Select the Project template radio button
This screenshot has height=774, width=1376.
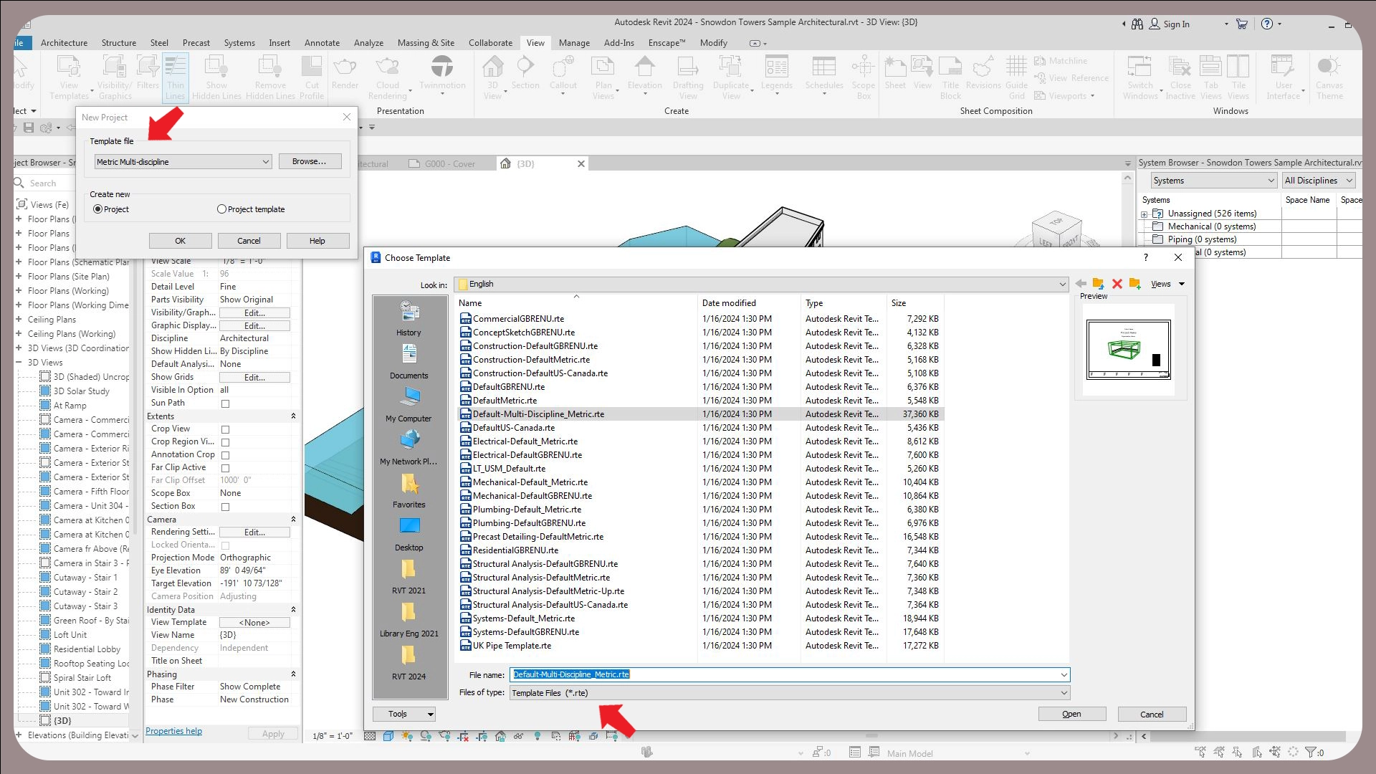[x=222, y=209]
